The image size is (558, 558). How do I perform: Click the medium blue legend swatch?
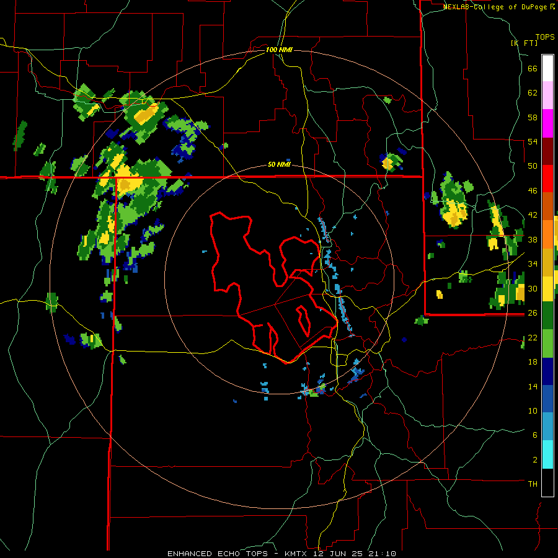[x=547, y=399]
